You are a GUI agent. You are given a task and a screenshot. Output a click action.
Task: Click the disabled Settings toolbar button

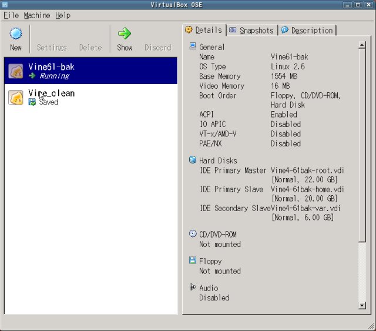click(52, 48)
